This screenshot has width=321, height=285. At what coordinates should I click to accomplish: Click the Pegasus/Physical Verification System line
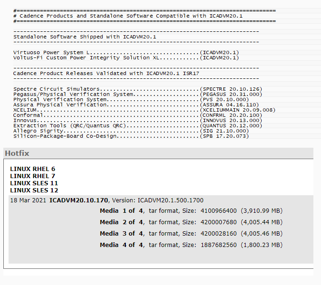click(138, 95)
